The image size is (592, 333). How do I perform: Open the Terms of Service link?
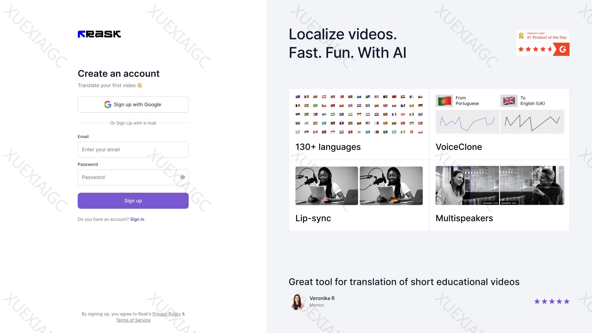133,320
